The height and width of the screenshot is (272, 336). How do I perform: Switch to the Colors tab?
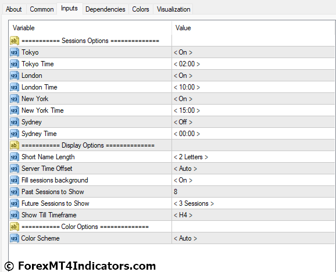141,9
